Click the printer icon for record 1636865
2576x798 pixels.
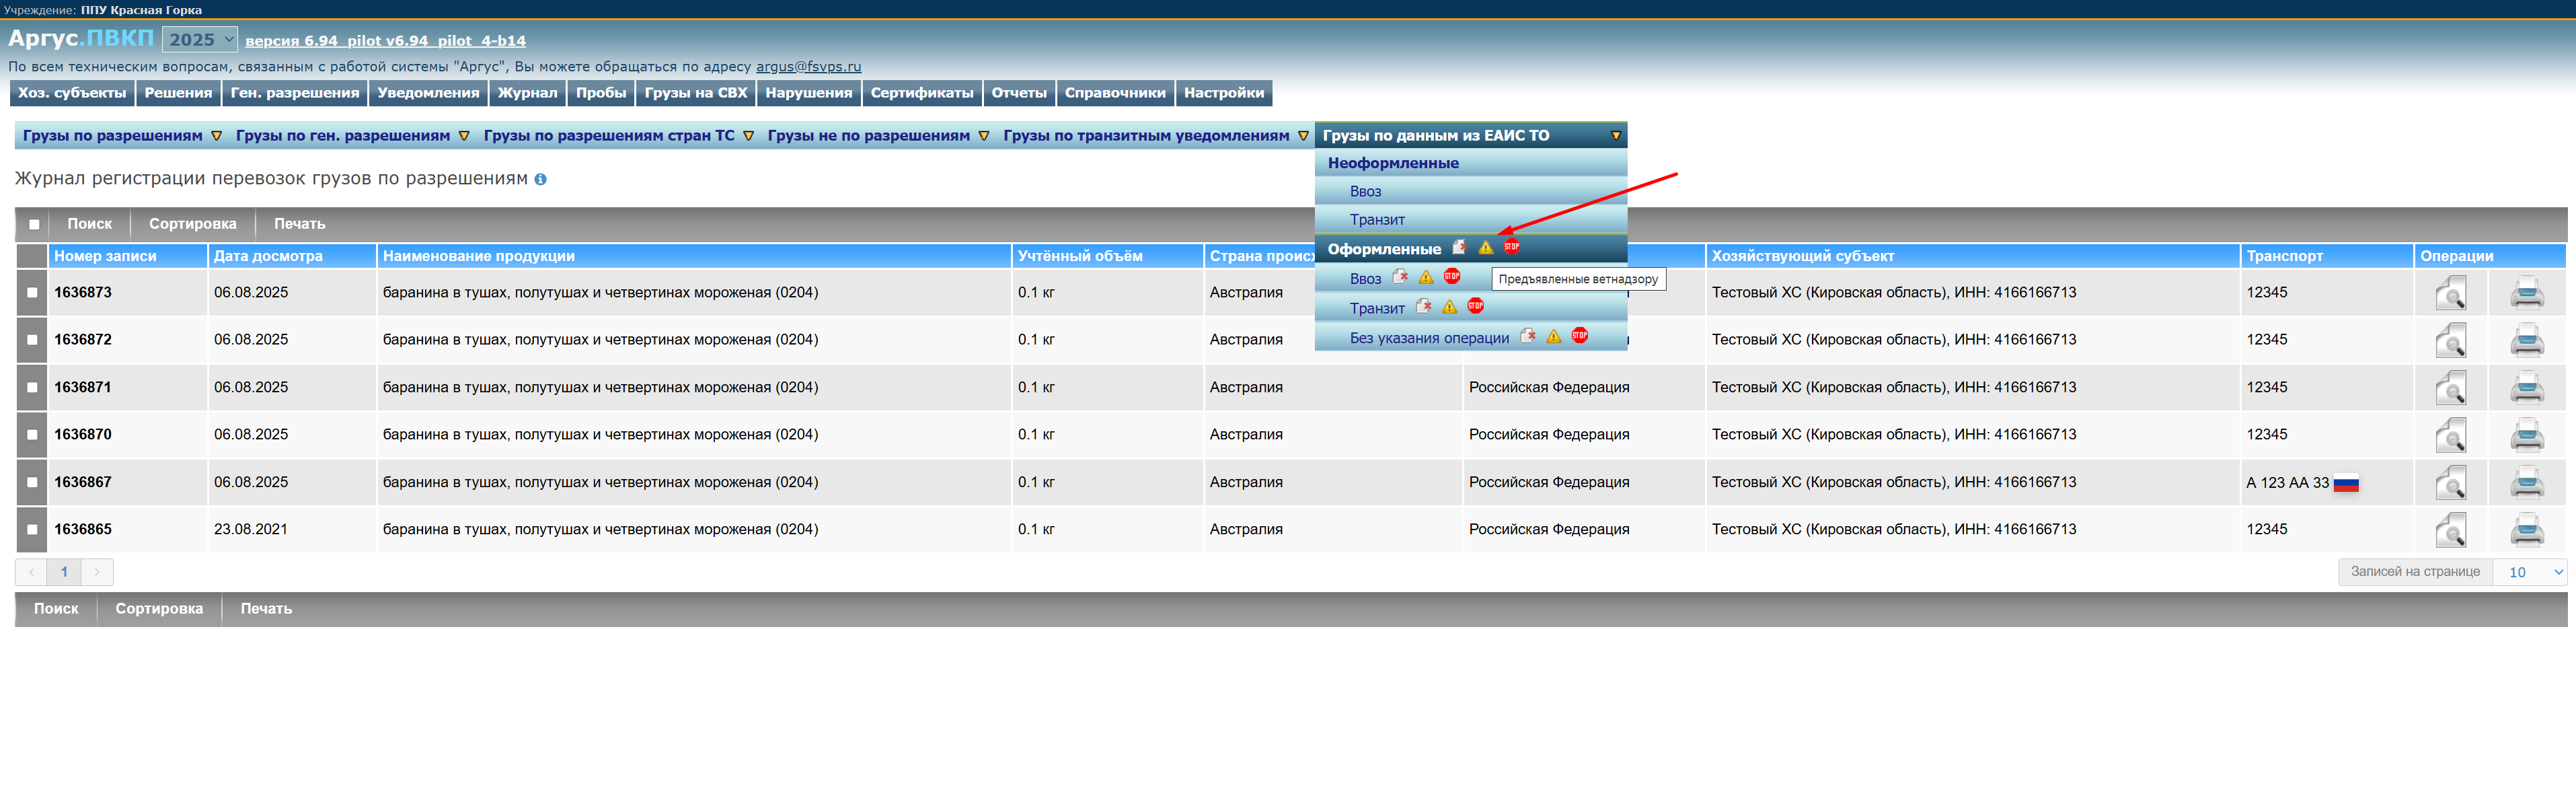pos(2526,530)
